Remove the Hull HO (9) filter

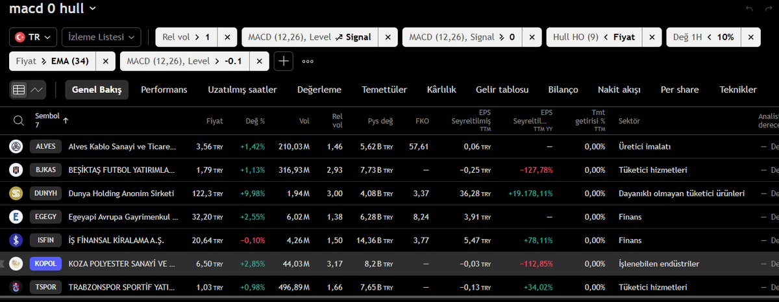(652, 37)
